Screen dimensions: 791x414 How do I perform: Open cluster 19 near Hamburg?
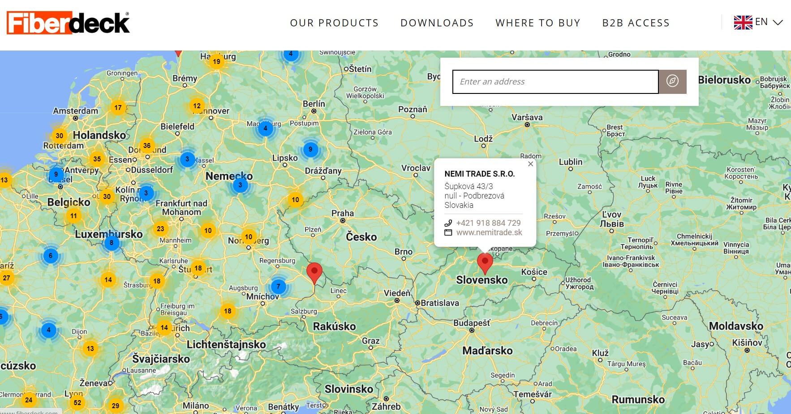(x=216, y=62)
